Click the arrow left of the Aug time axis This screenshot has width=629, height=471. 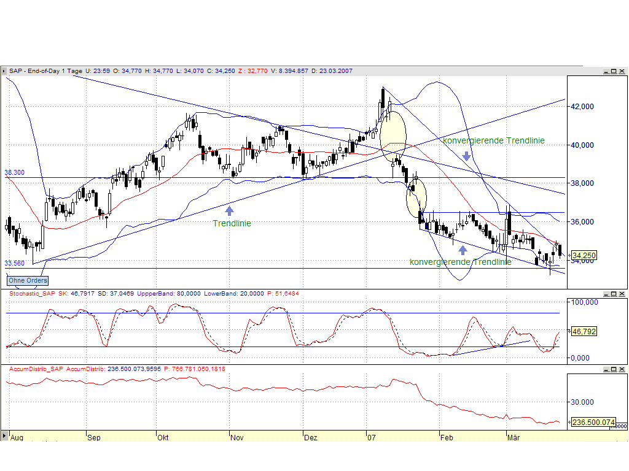(x=4, y=436)
